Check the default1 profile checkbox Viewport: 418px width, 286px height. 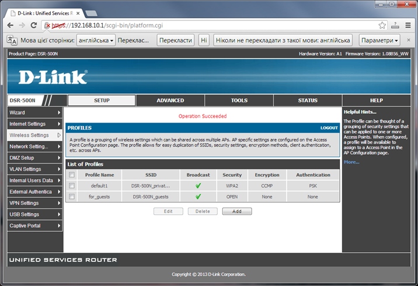(72, 186)
